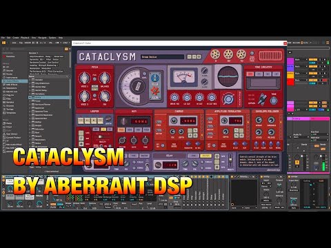
Task: Expand the Saturator device row
Action: pos(30,129)
